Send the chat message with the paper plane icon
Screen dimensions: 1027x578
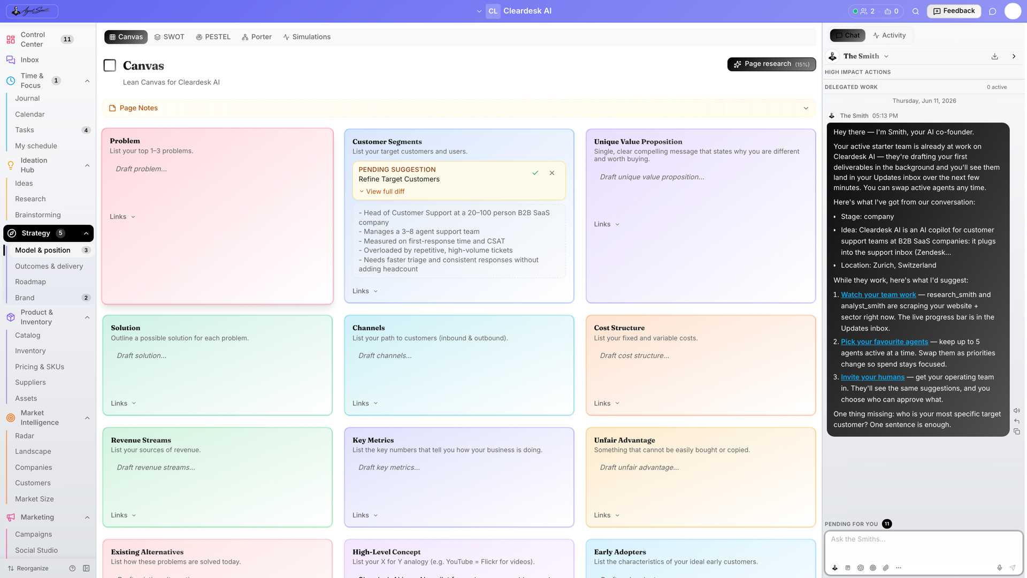(1013, 568)
